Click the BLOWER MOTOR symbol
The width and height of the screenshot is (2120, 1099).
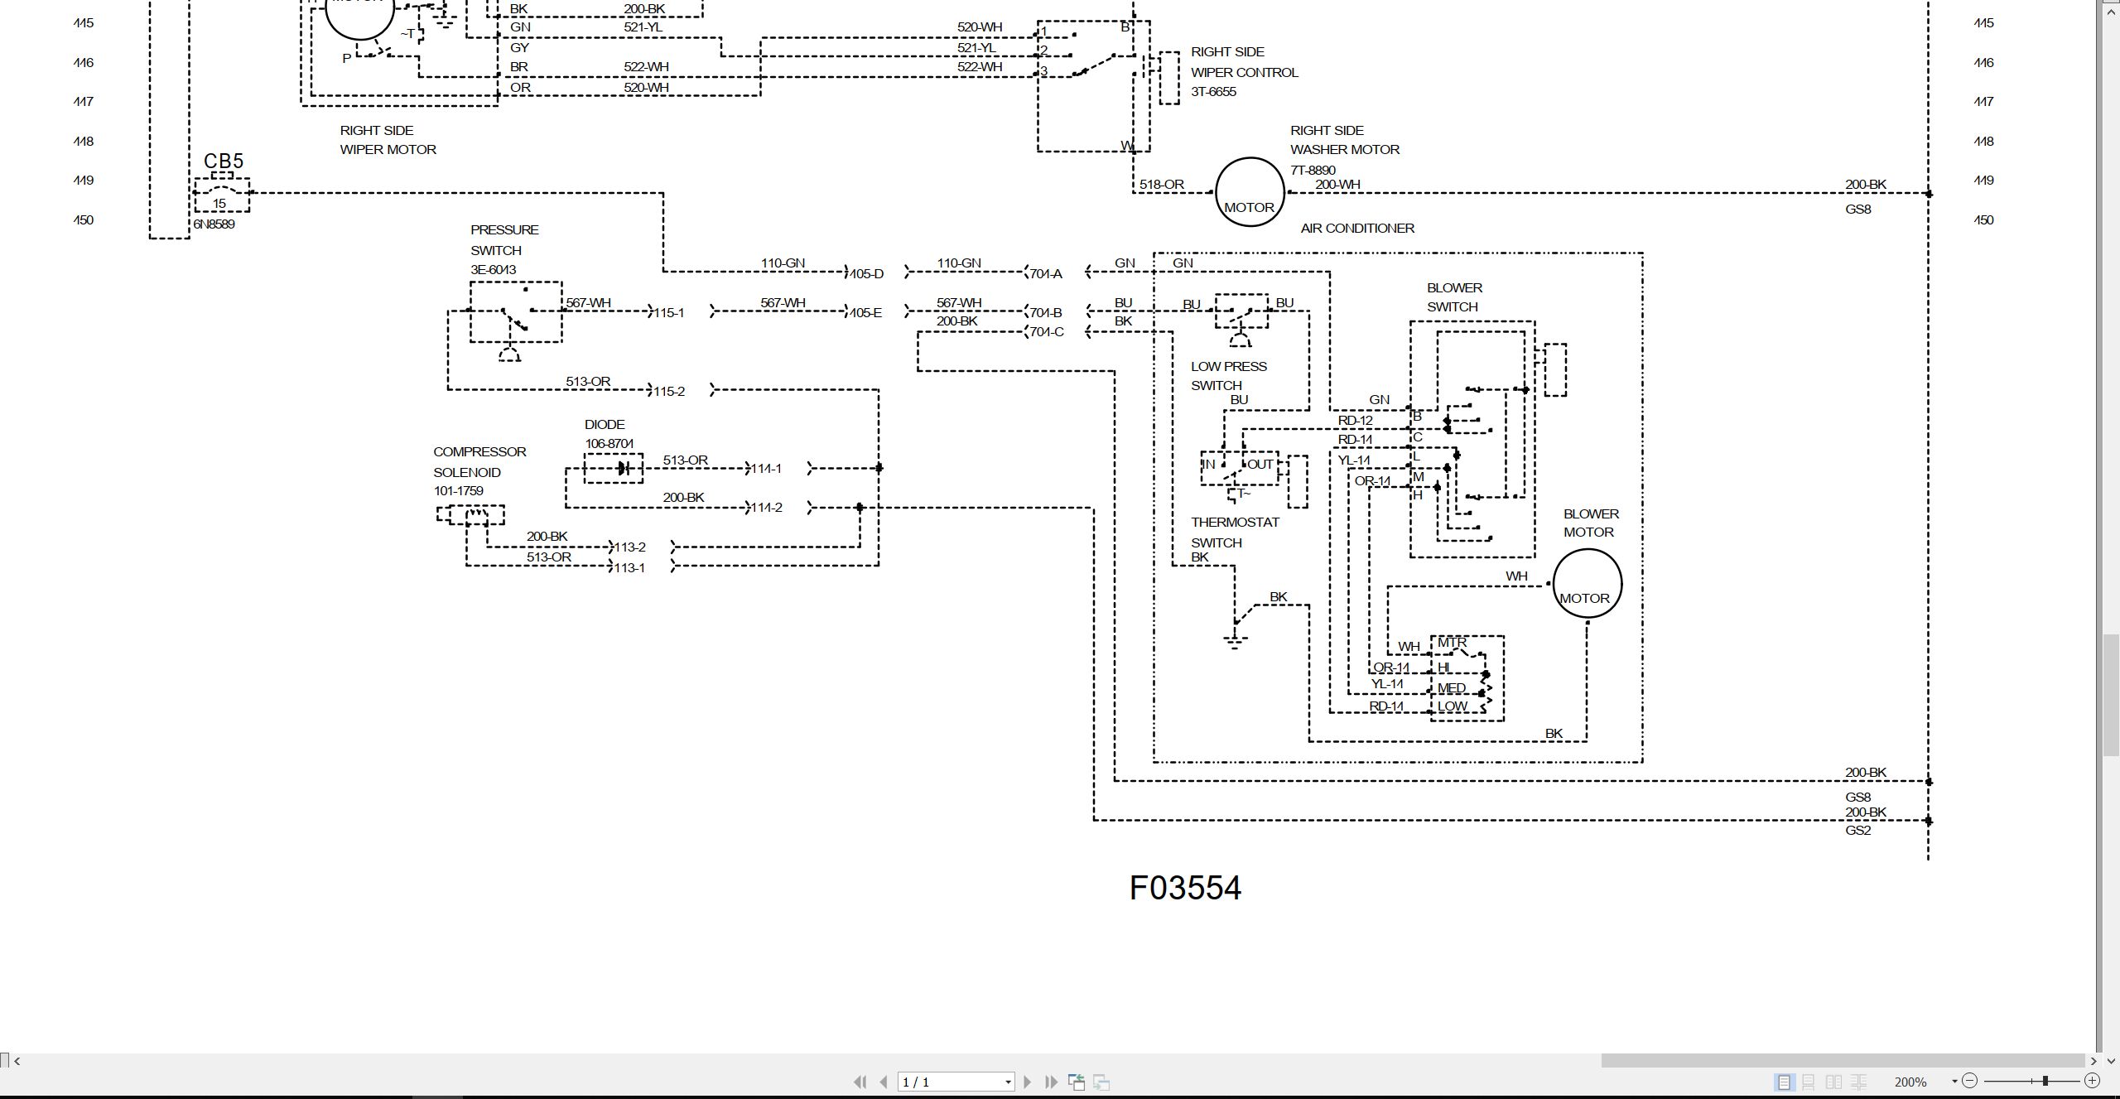1587,584
